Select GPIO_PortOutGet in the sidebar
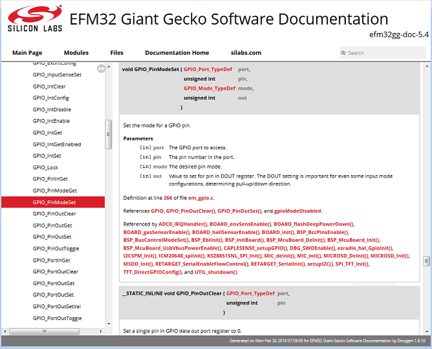 [54, 283]
